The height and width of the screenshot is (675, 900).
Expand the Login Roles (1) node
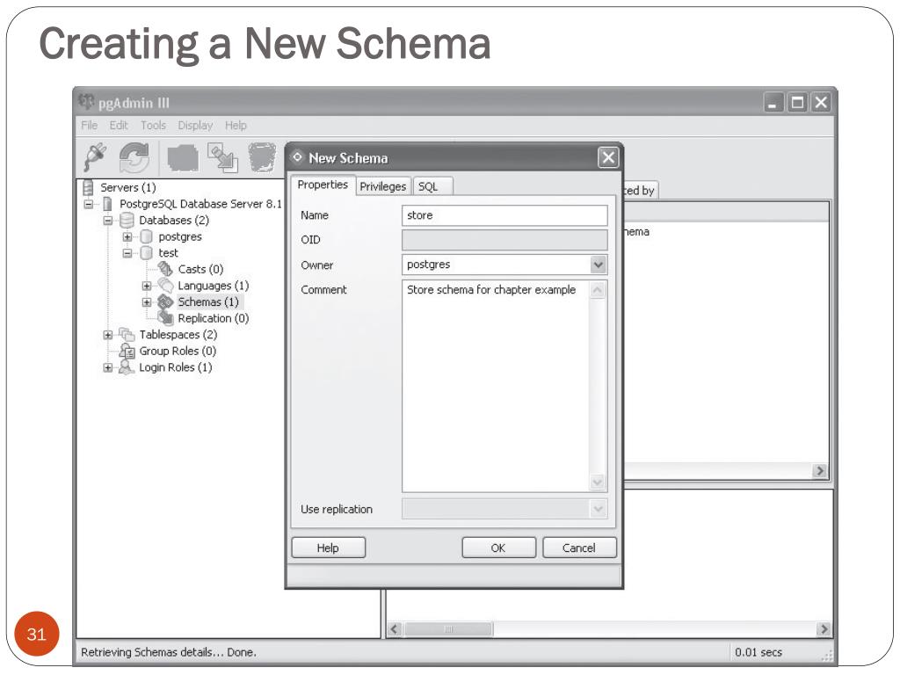pos(107,367)
